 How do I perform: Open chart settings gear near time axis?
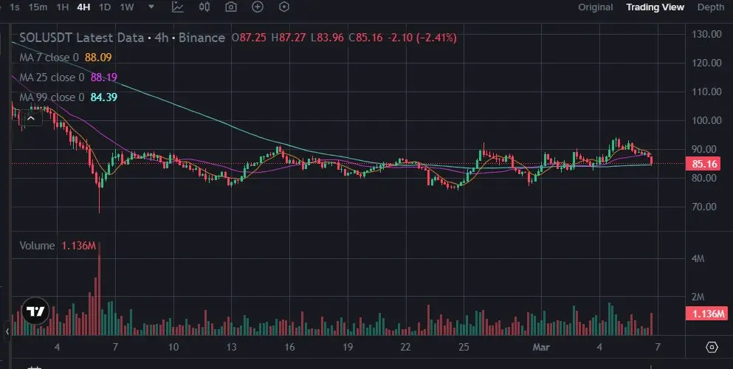pos(712,347)
